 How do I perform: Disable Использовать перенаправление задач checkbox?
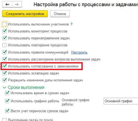click(4, 38)
